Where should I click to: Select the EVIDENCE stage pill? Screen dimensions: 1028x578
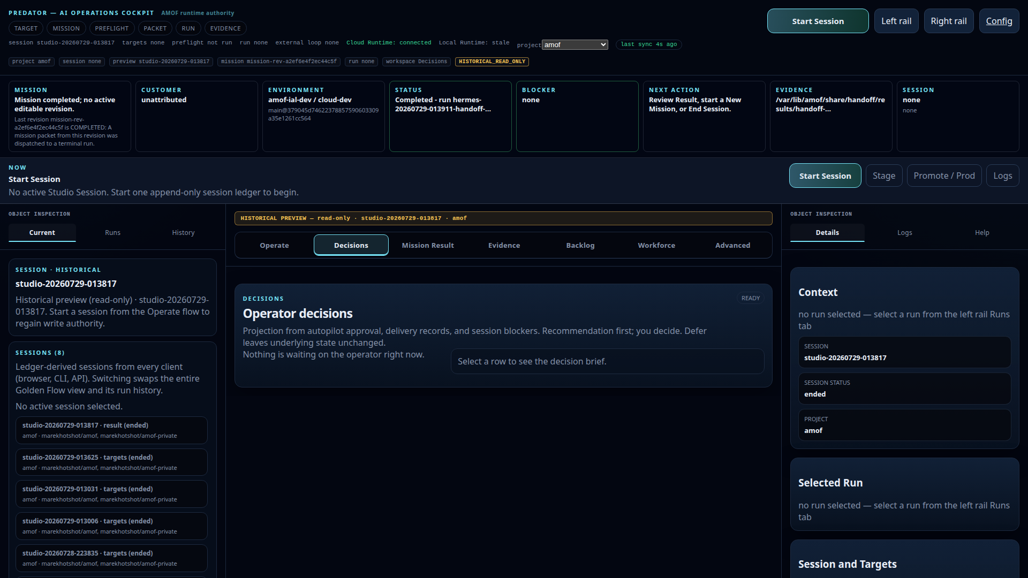pyautogui.click(x=225, y=28)
